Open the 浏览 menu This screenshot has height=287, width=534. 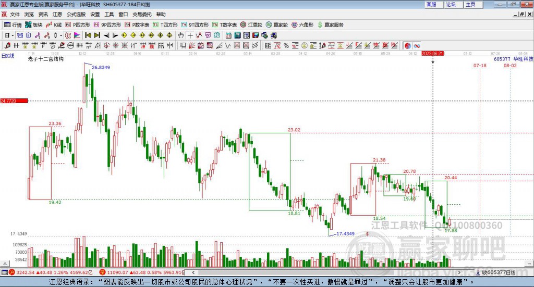[x=29, y=14]
